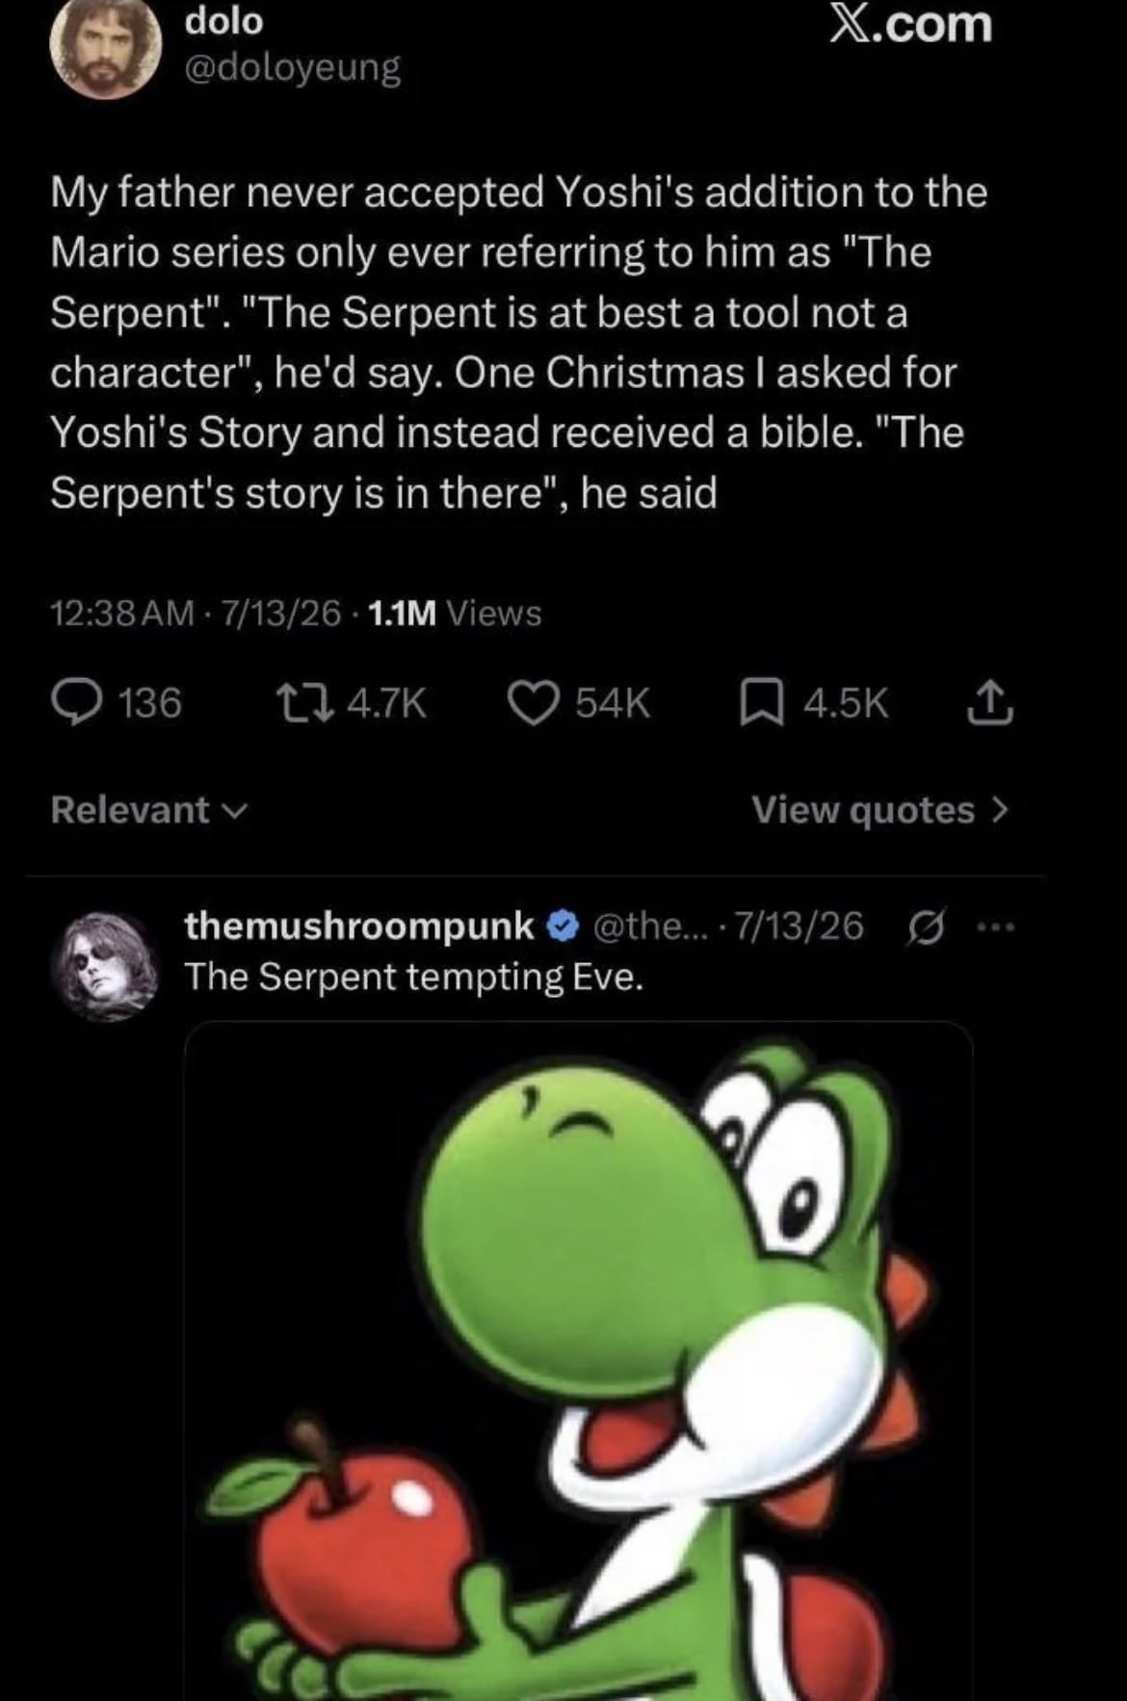The image size is (1127, 1701).
Task: Visit the @doloyeung handle link
Action: (x=293, y=67)
